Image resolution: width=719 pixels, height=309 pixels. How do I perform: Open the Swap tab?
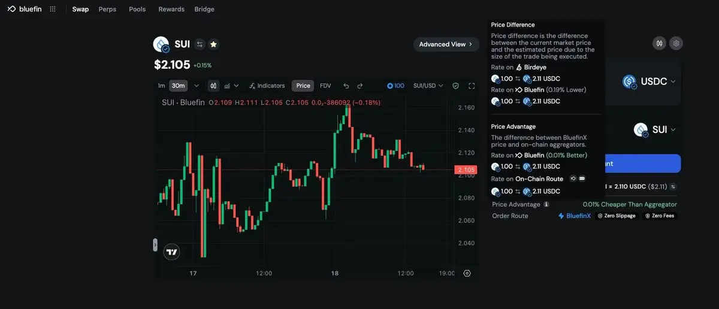click(x=80, y=9)
